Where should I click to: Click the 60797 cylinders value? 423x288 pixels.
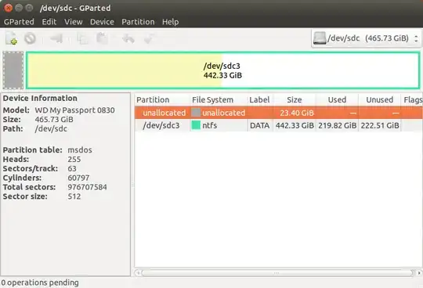[78, 178]
